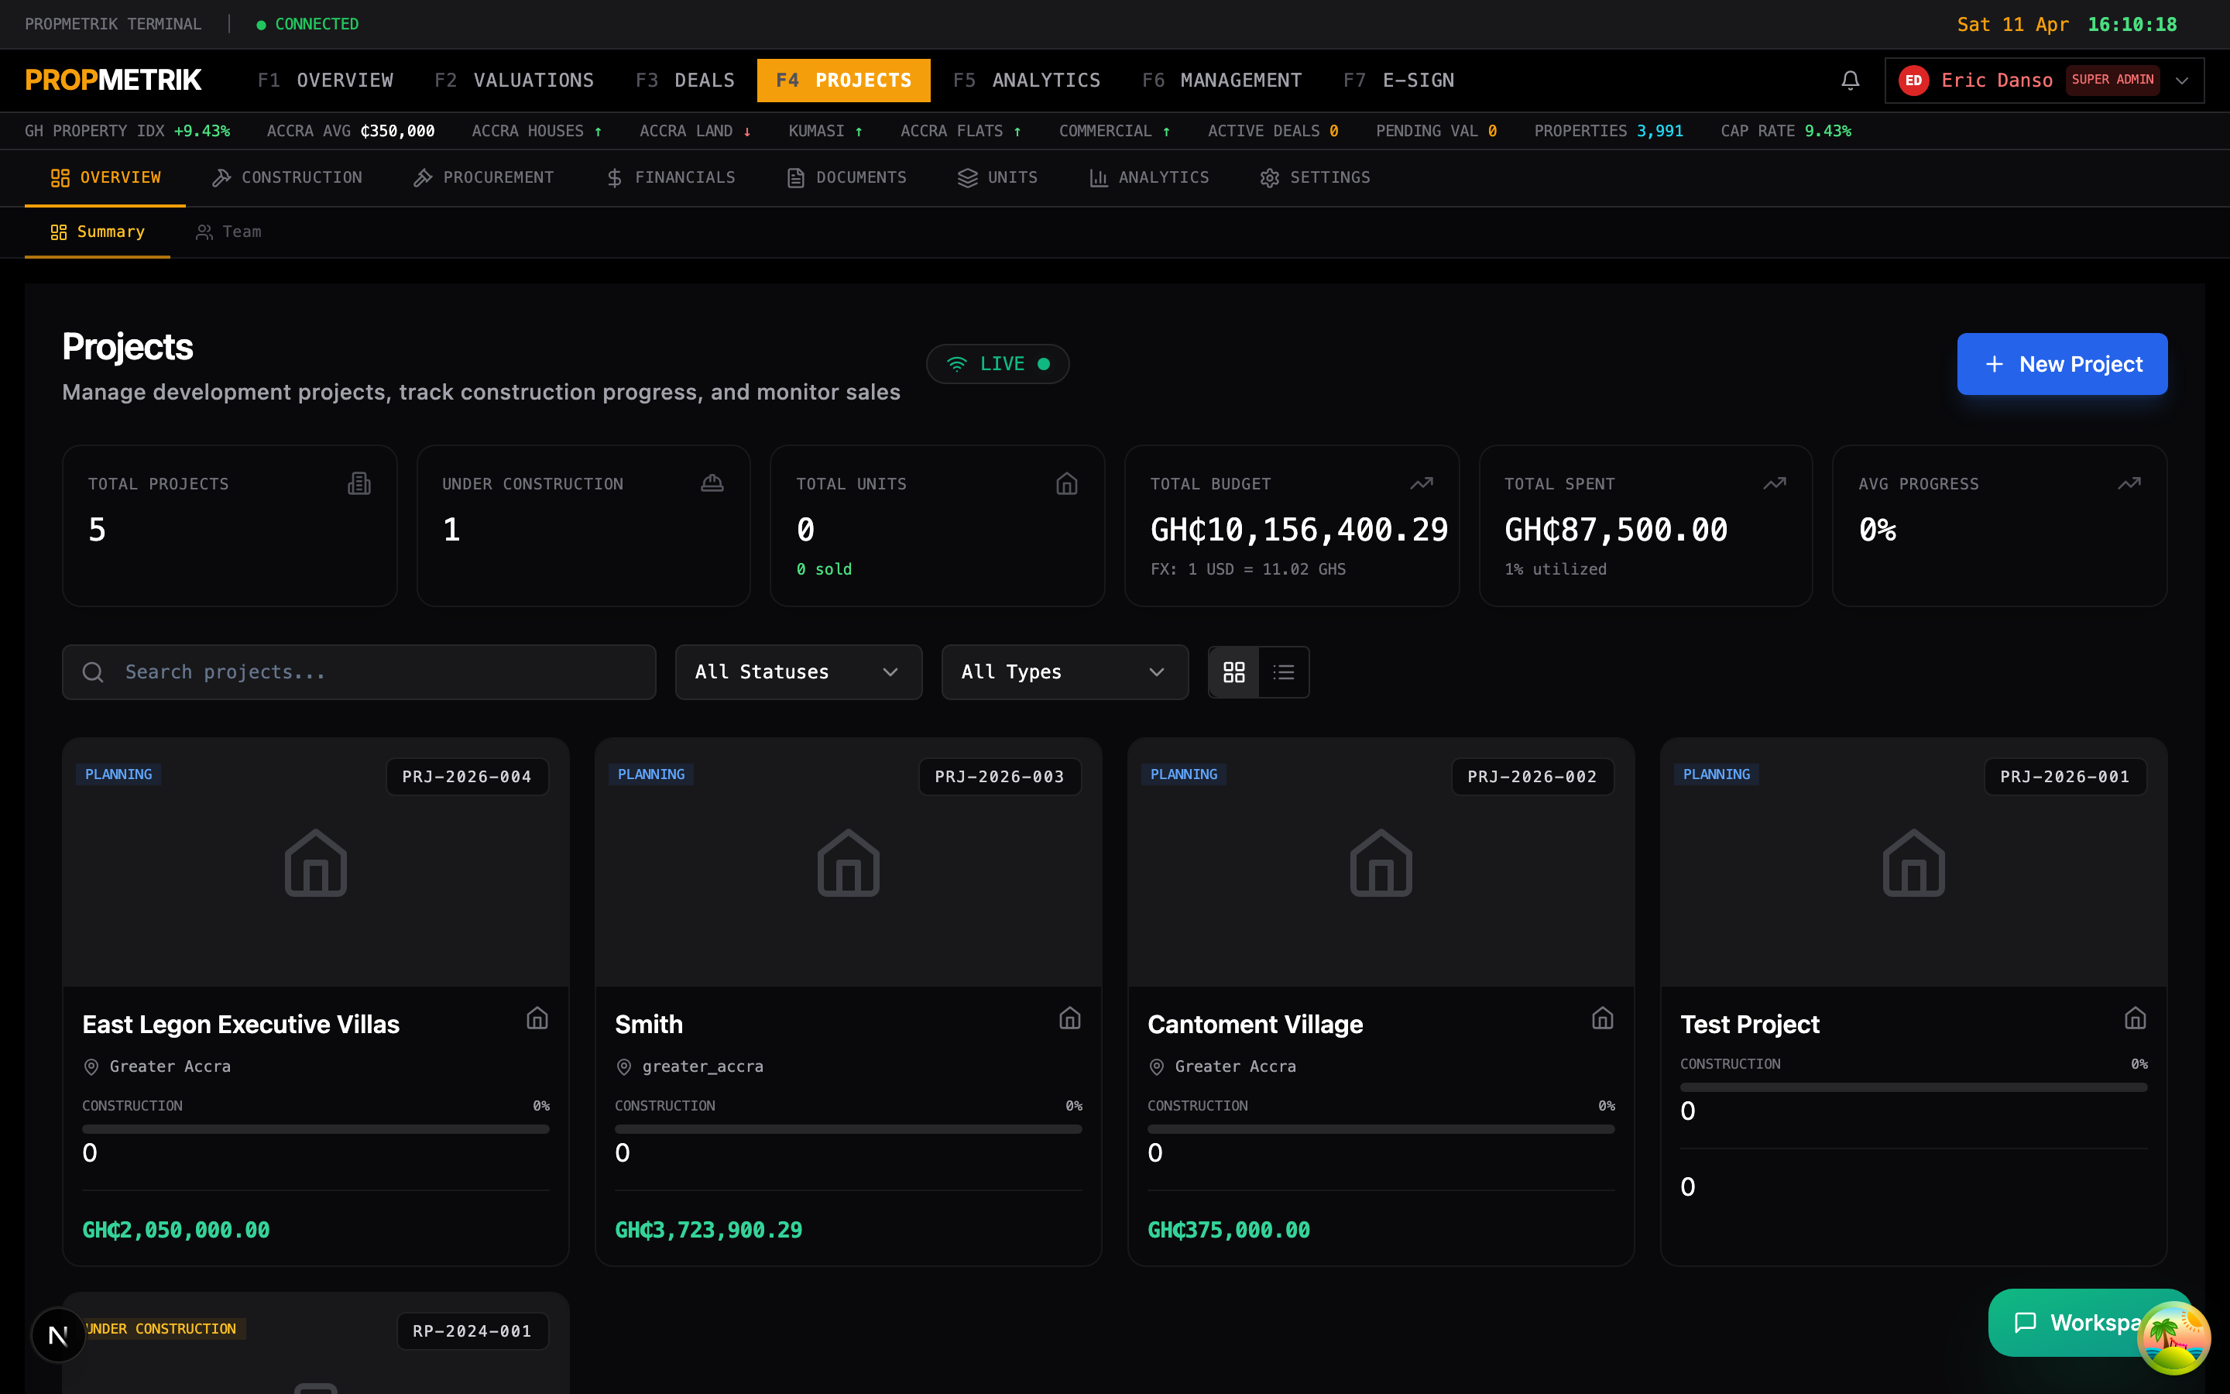Viewport: 2230px width, 1394px height.
Task: Click the house icon beside Test Project
Action: 2135,1018
